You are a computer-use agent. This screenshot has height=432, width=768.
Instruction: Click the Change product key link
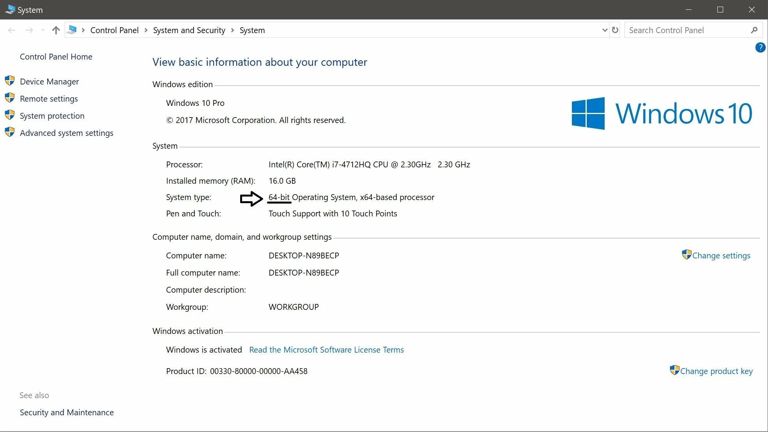pos(716,371)
